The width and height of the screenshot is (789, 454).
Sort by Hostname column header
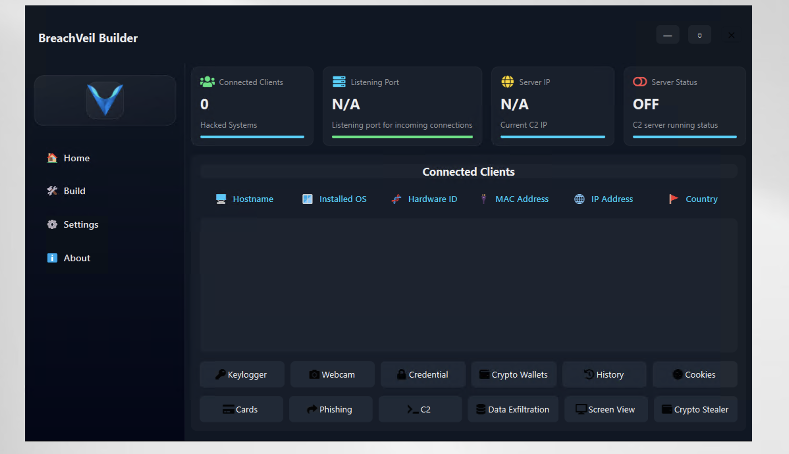tap(253, 199)
